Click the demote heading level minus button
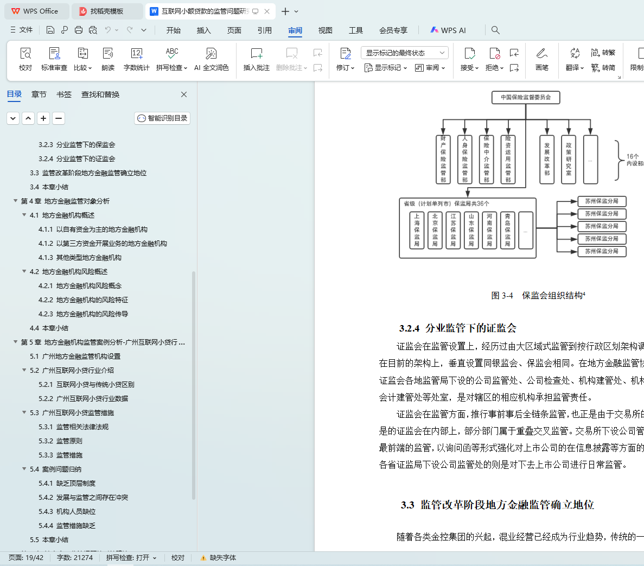644x566 pixels. click(x=59, y=118)
